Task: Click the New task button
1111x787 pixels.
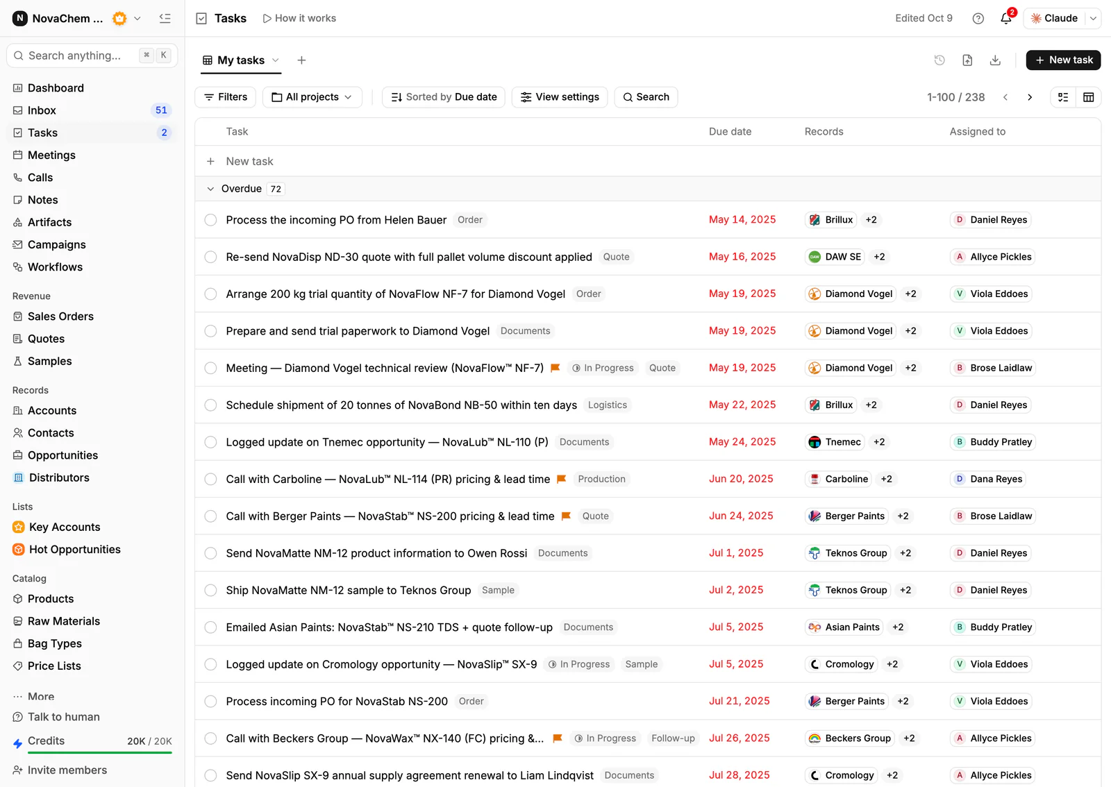Action: [1063, 60]
